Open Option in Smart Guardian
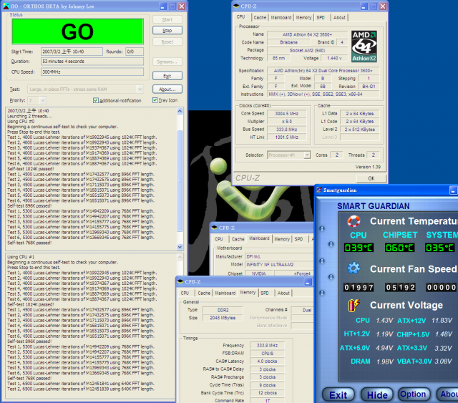The height and width of the screenshot is (403, 458). pos(414,394)
